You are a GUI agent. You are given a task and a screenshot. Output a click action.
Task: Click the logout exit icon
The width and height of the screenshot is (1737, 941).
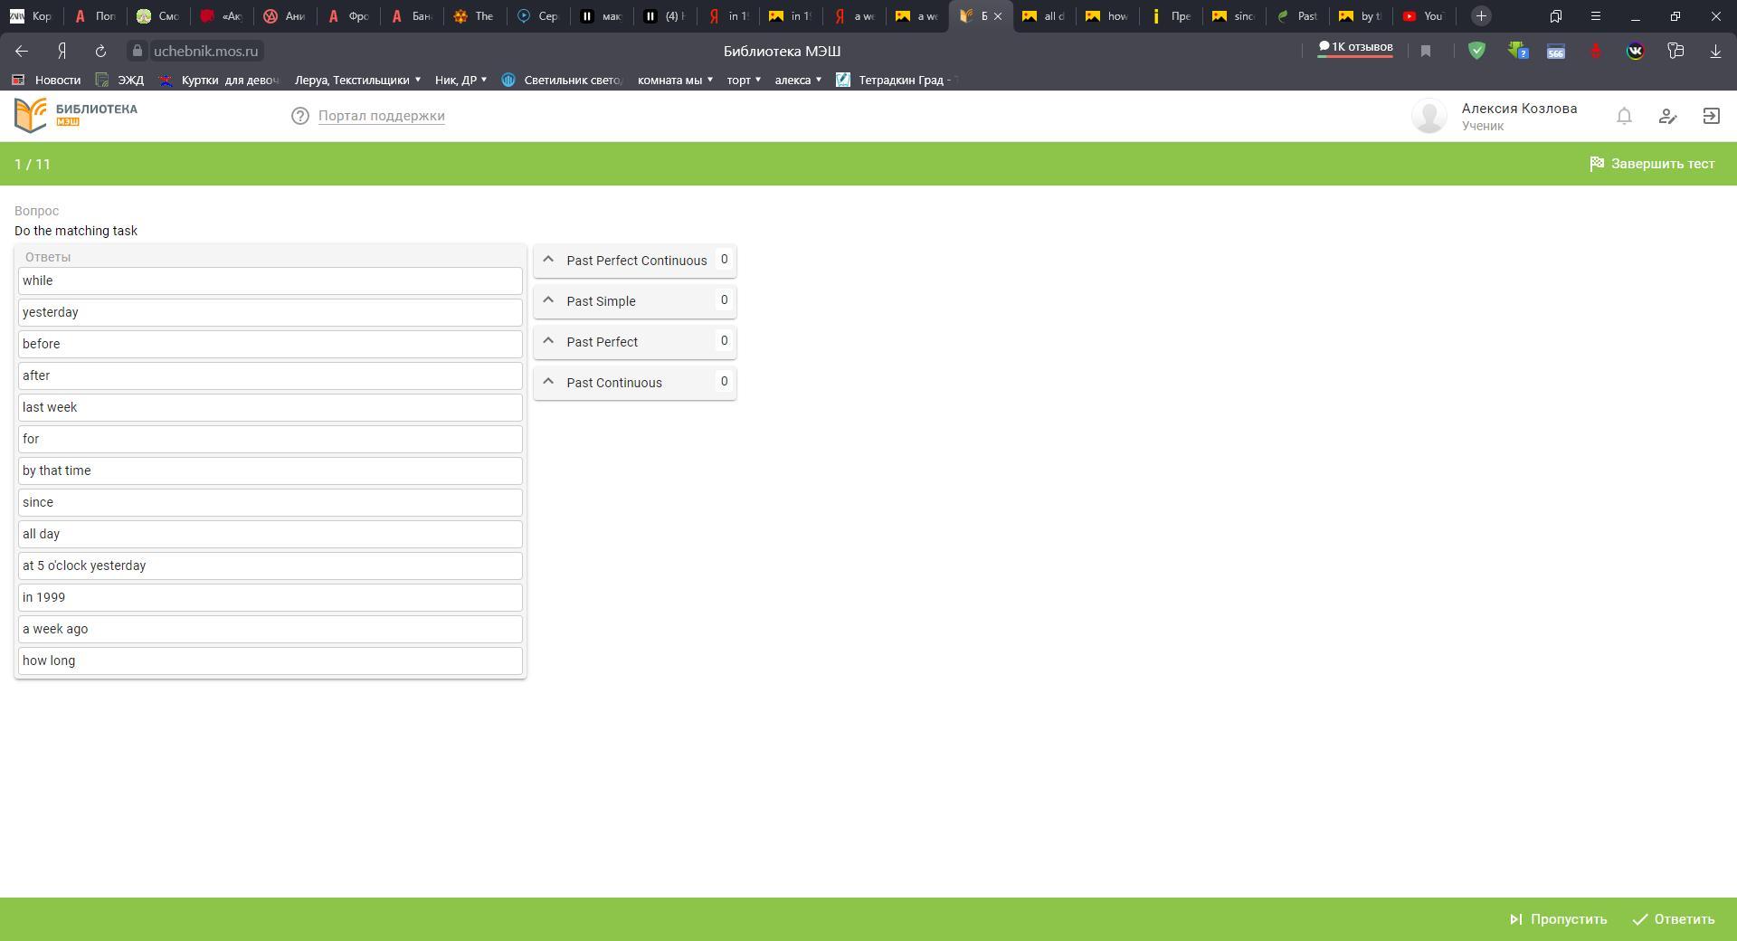1711,116
